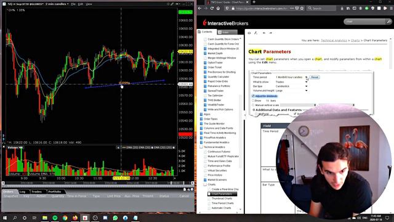Toggle Manual vertical scale checkbox
Image resolution: width=394 pixels, height=222 pixels.
253,105
